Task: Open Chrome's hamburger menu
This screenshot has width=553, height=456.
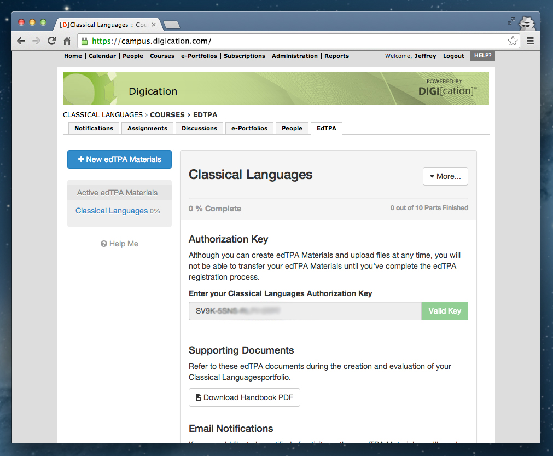Action: 530,41
